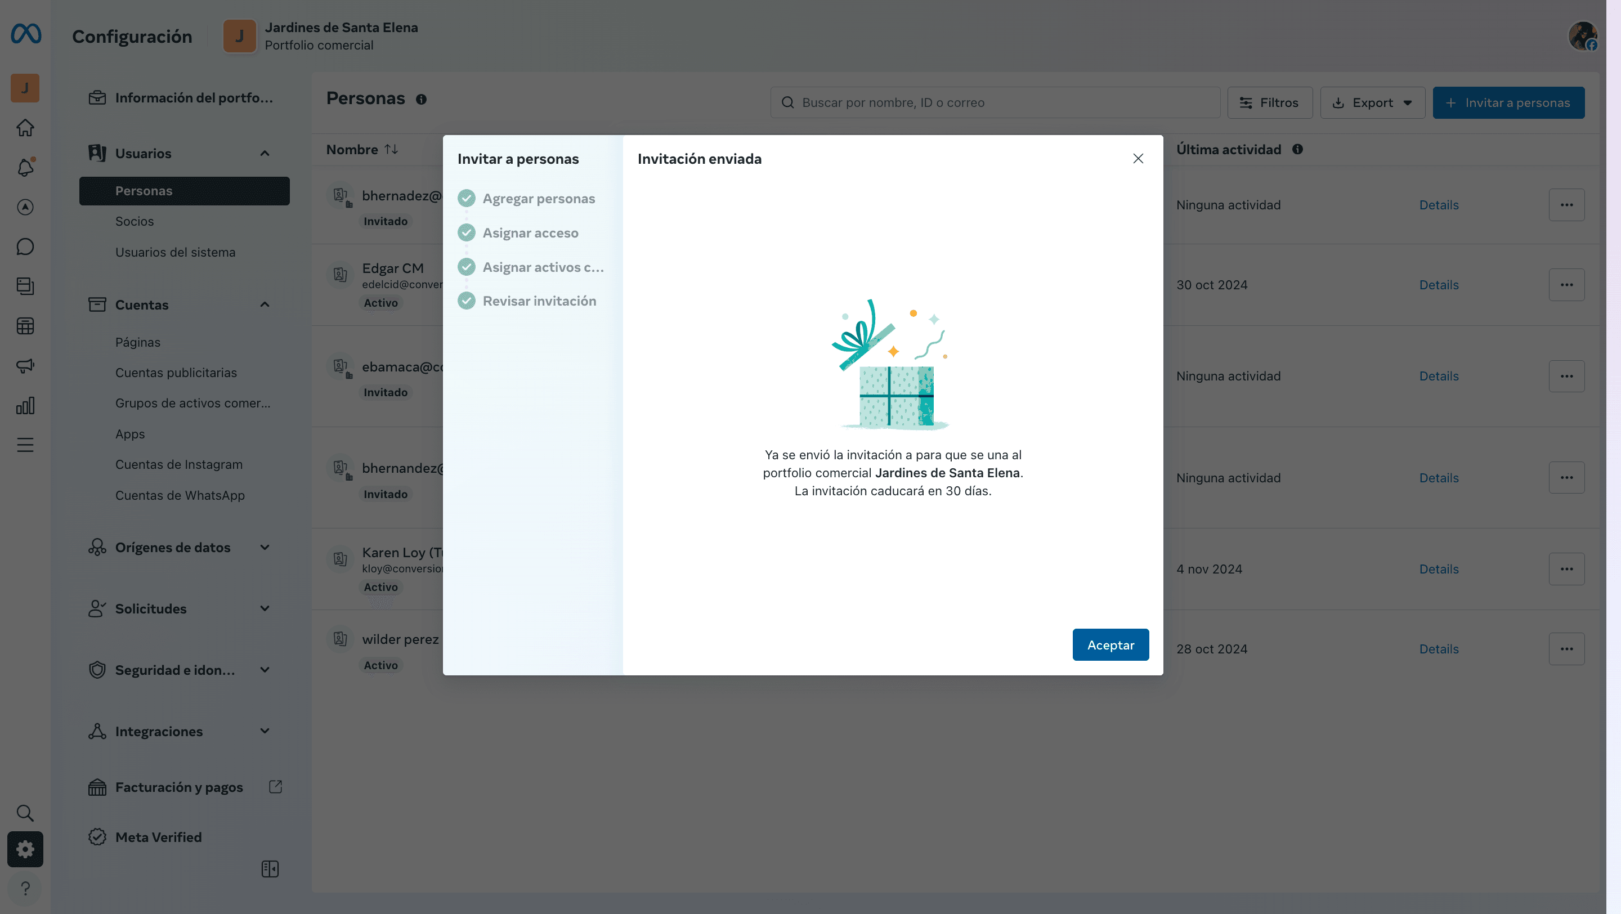Close the Invitación enviada dialog
Screen dimensions: 1621x914
(1138, 159)
